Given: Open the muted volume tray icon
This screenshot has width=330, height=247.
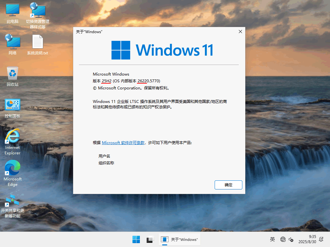Looking at the screenshot, I should click(291, 239).
